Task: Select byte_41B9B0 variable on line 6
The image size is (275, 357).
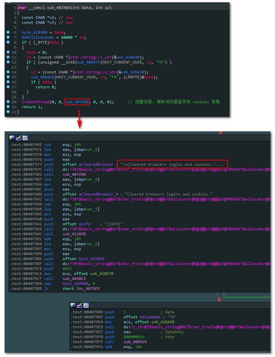Action: click(x=34, y=32)
